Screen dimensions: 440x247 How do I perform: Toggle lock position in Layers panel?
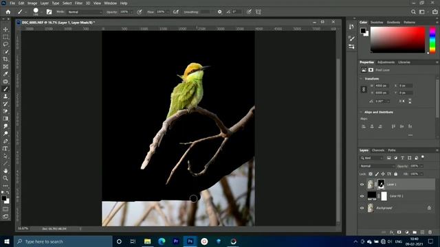383,174
